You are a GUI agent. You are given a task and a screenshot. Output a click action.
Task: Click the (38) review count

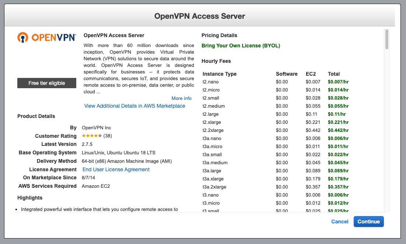(108, 136)
